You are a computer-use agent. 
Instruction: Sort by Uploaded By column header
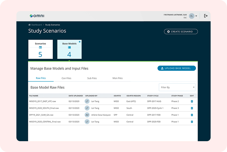click(91, 96)
